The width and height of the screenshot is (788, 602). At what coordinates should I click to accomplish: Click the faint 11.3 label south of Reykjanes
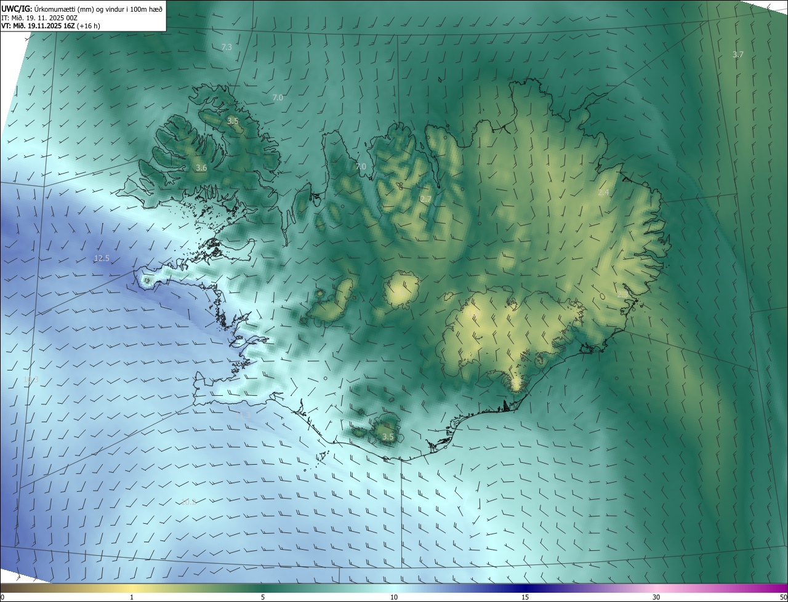pos(243,415)
